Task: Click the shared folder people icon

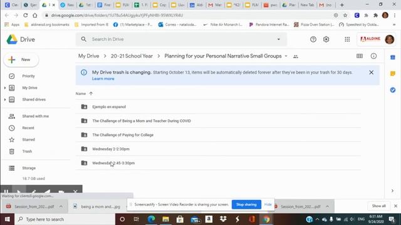Action: tap(296, 56)
